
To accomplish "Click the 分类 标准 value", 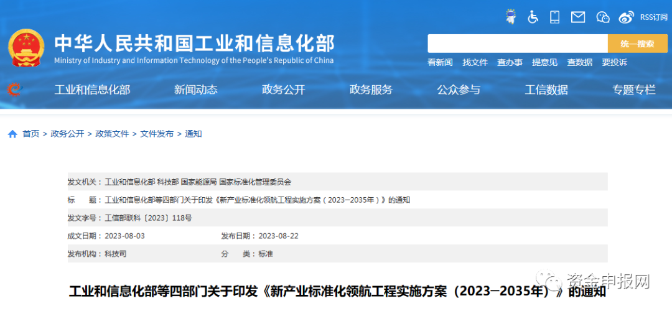I will tap(266, 254).
